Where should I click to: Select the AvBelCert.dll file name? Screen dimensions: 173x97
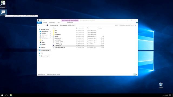tap(58, 38)
